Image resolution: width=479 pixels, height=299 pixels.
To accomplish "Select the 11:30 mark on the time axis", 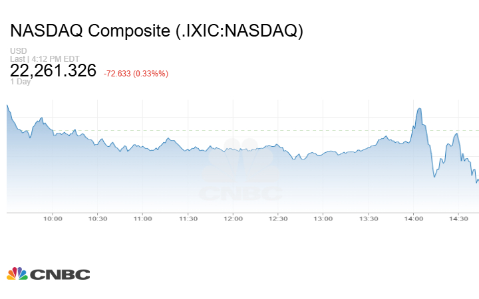I will [188, 218].
